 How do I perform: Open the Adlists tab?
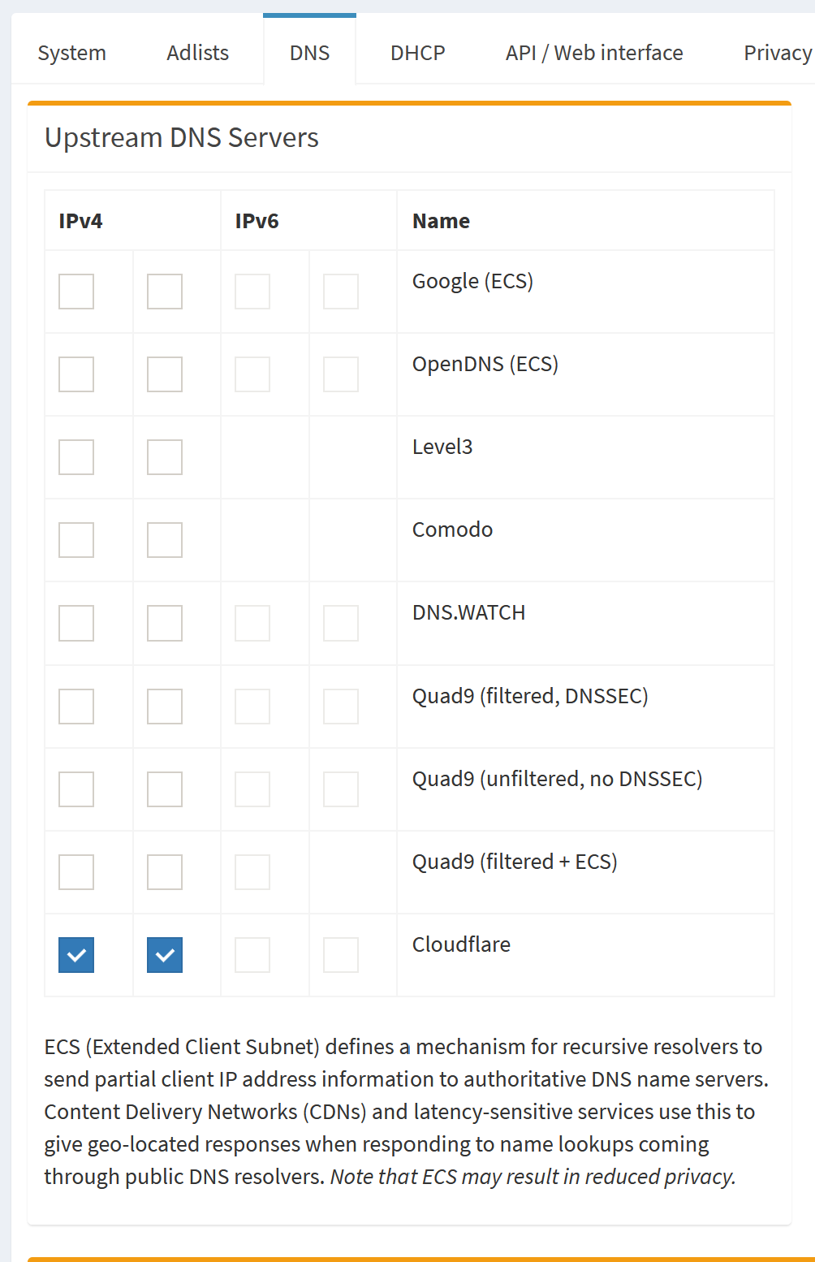coord(197,53)
